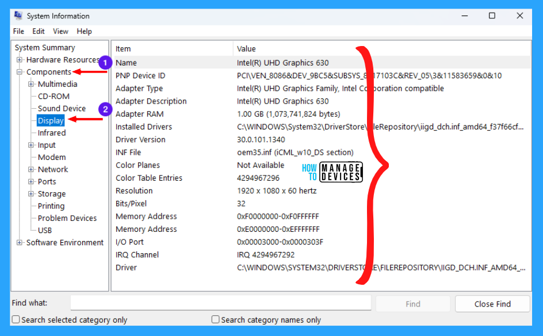Check Search selected category only
Image resolution: width=543 pixels, height=336 pixels.
pos(16,319)
